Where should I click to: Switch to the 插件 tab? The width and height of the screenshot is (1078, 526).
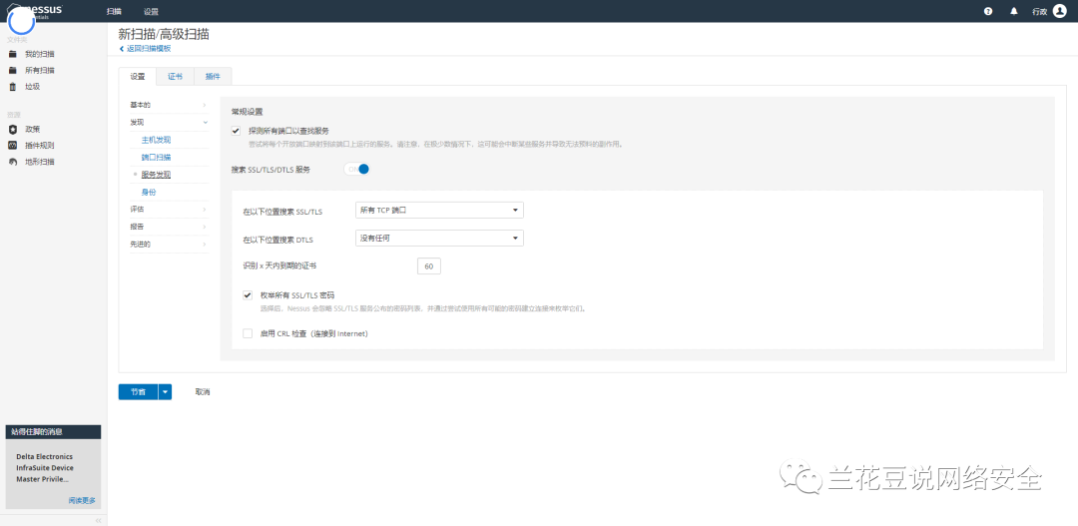click(x=213, y=76)
